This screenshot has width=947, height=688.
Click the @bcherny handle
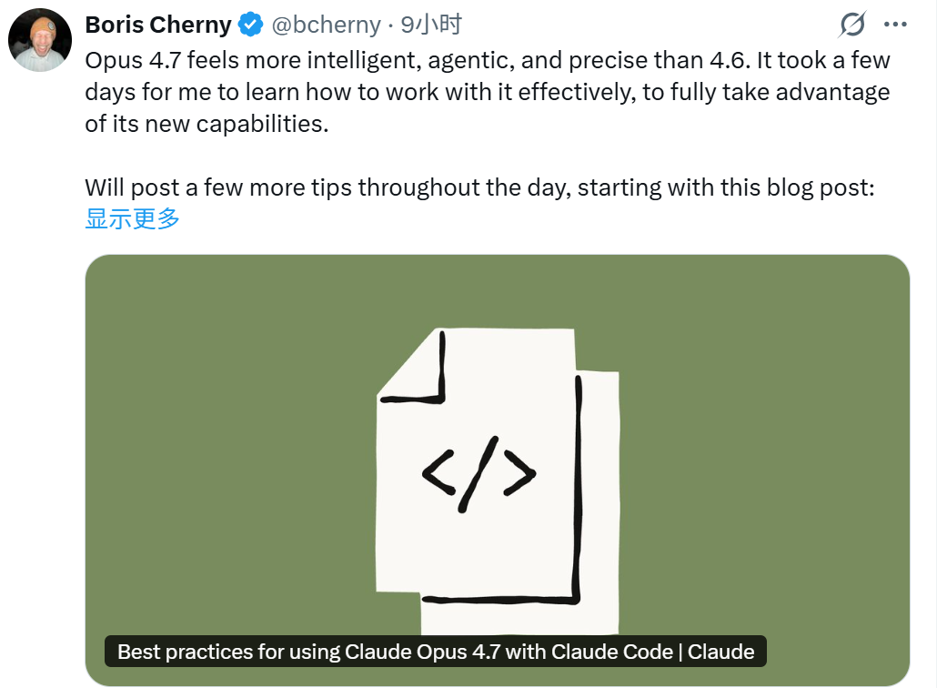(x=325, y=25)
